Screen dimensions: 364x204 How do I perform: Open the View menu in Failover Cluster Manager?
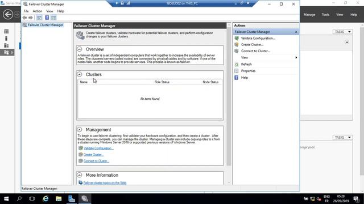point(49,11)
